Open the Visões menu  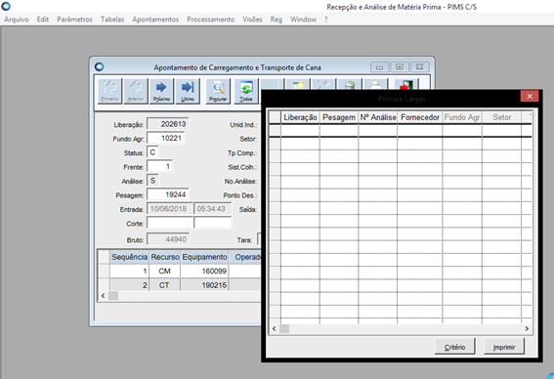[252, 20]
